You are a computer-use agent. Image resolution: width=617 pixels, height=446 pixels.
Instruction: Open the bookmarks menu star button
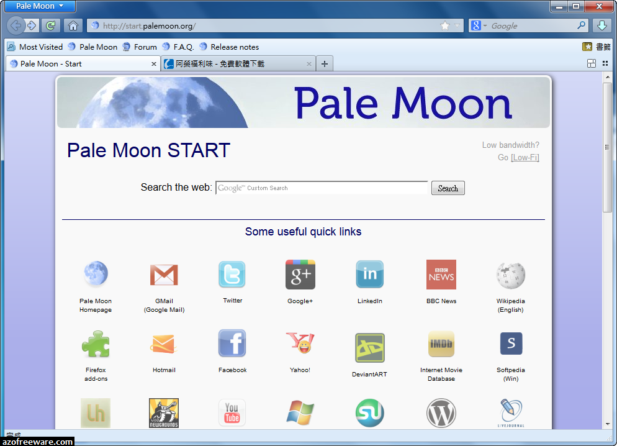click(x=596, y=47)
